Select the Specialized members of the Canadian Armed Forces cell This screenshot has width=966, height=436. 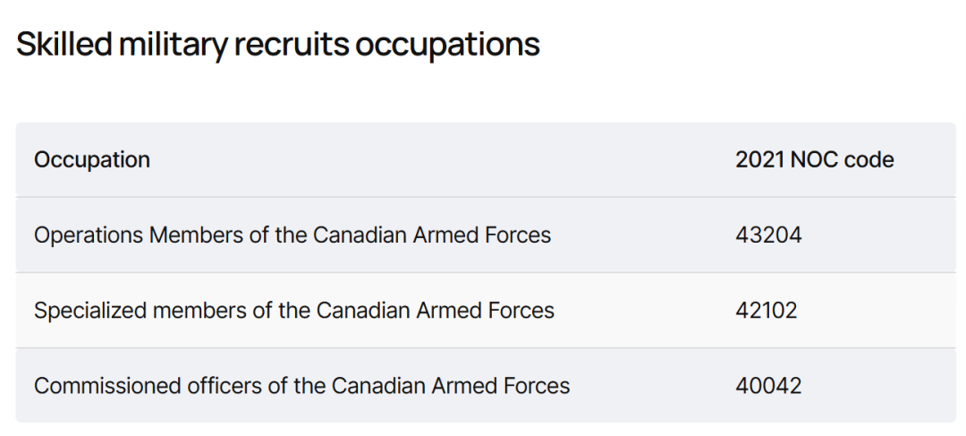[294, 311]
